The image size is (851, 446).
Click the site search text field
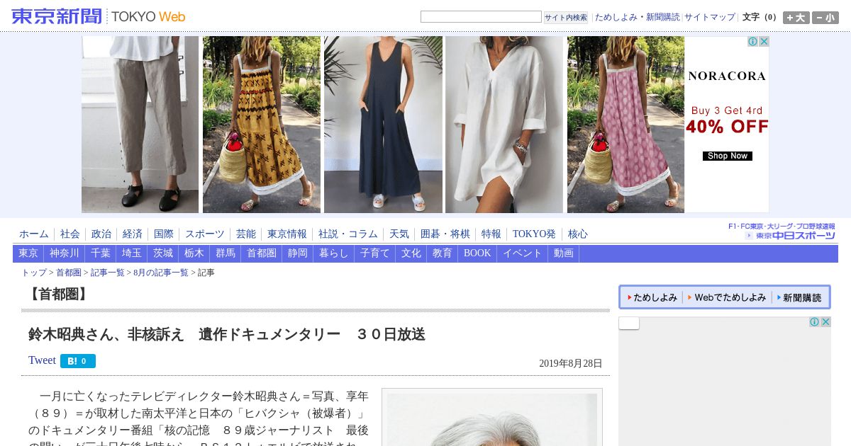[481, 16]
